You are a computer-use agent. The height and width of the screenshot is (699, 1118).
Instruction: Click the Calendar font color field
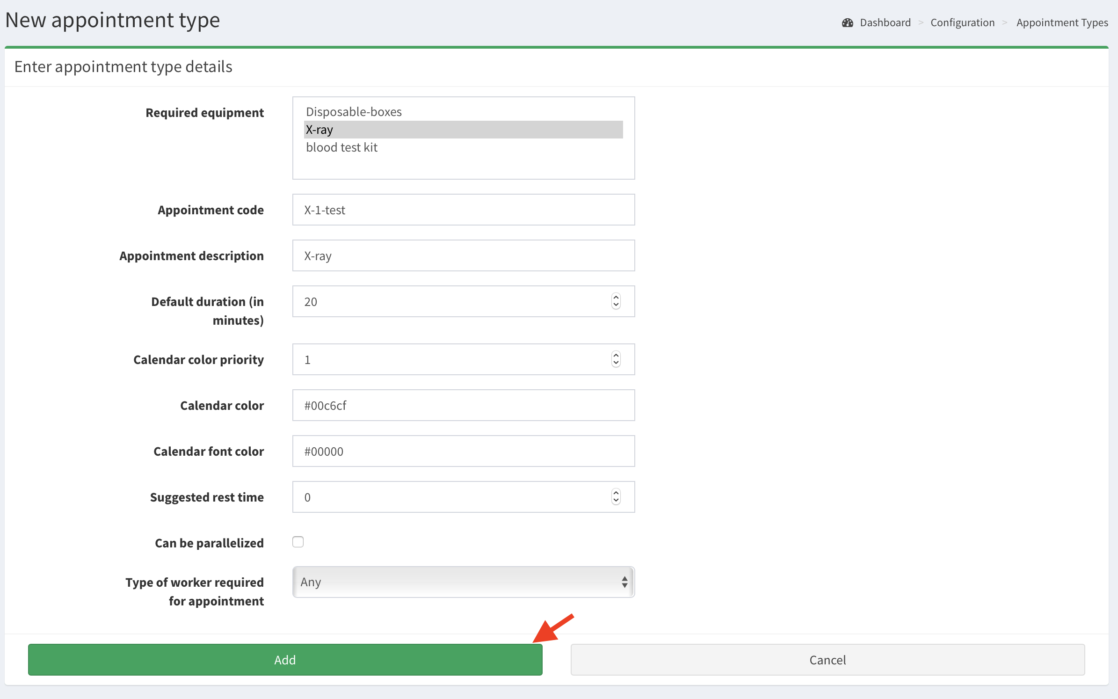(x=463, y=451)
